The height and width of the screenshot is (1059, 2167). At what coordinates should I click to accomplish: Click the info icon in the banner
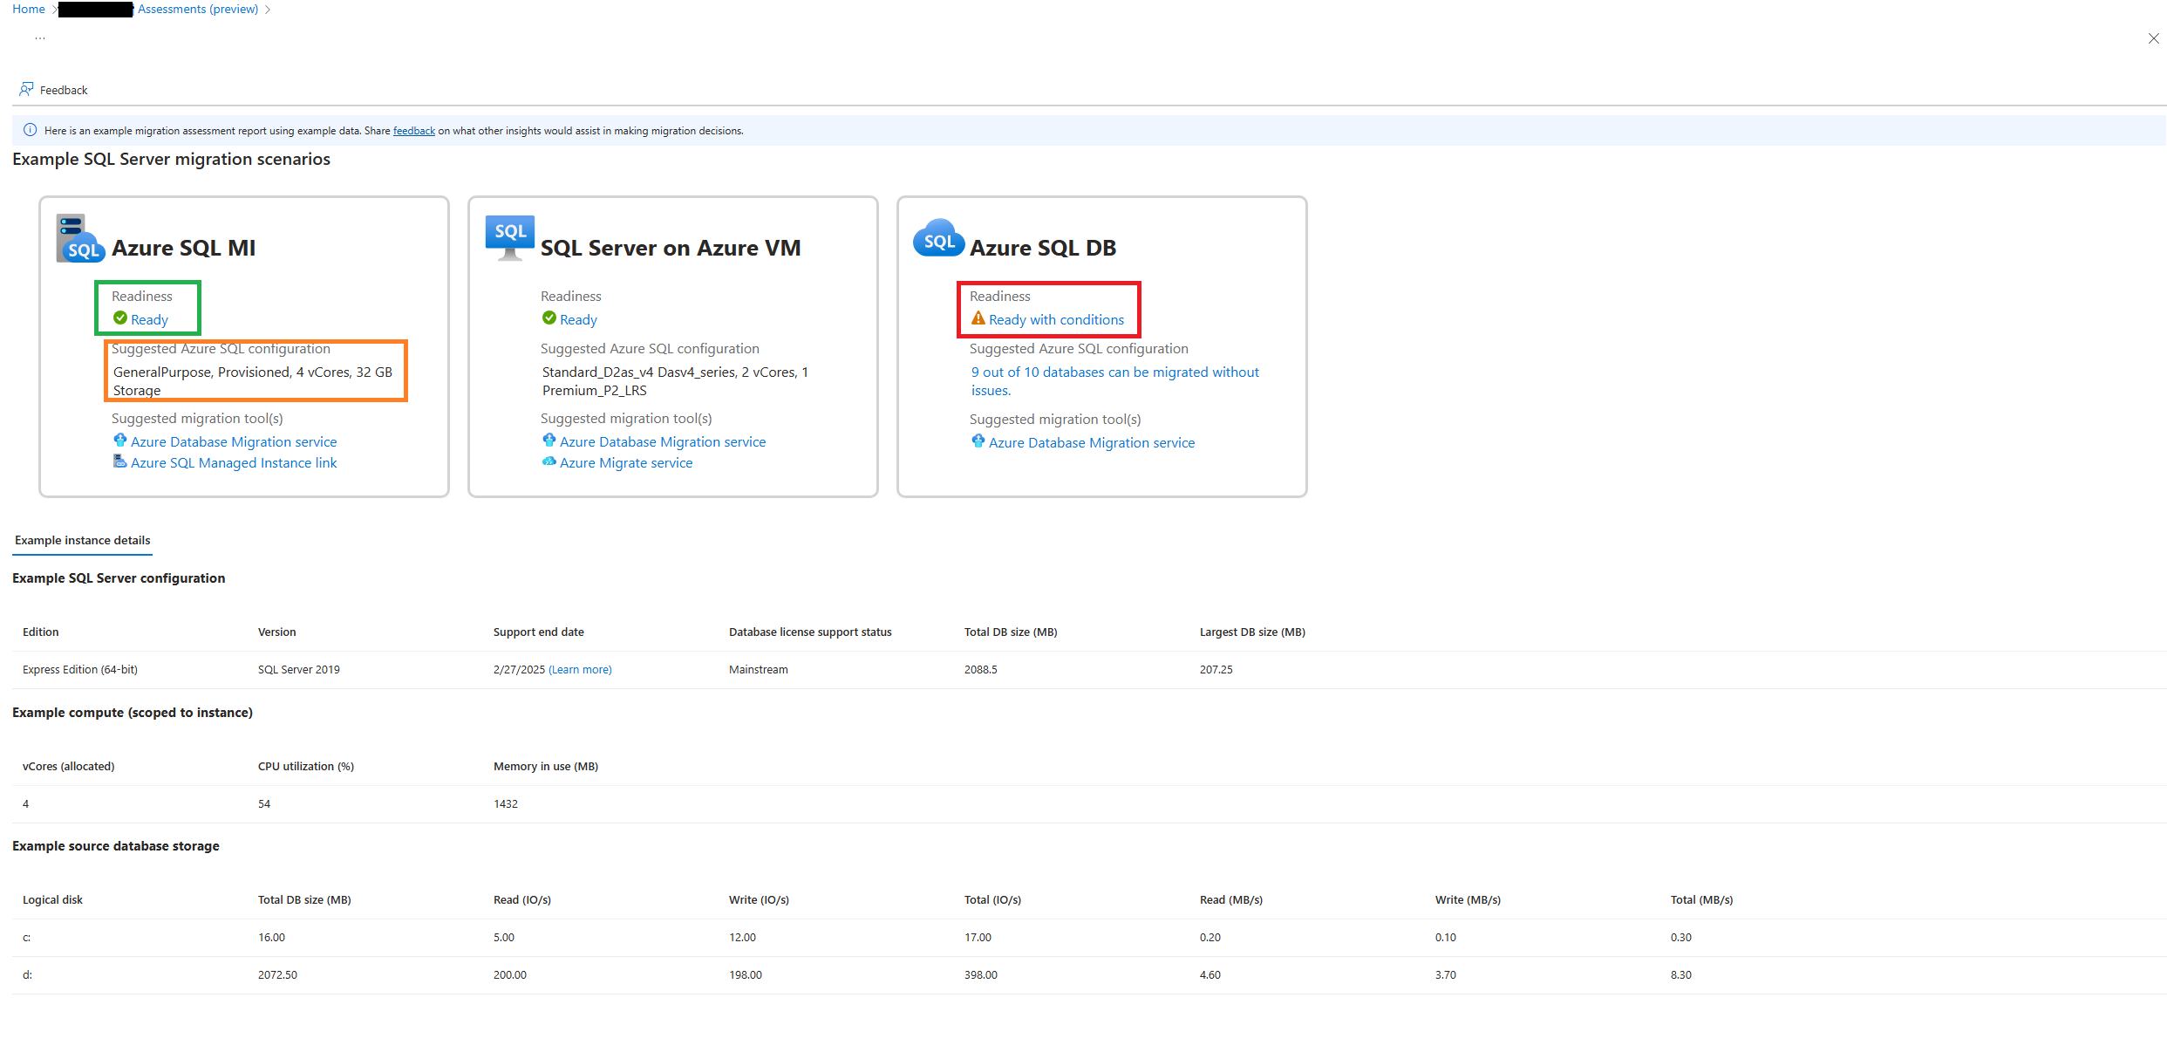pos(30,129)
